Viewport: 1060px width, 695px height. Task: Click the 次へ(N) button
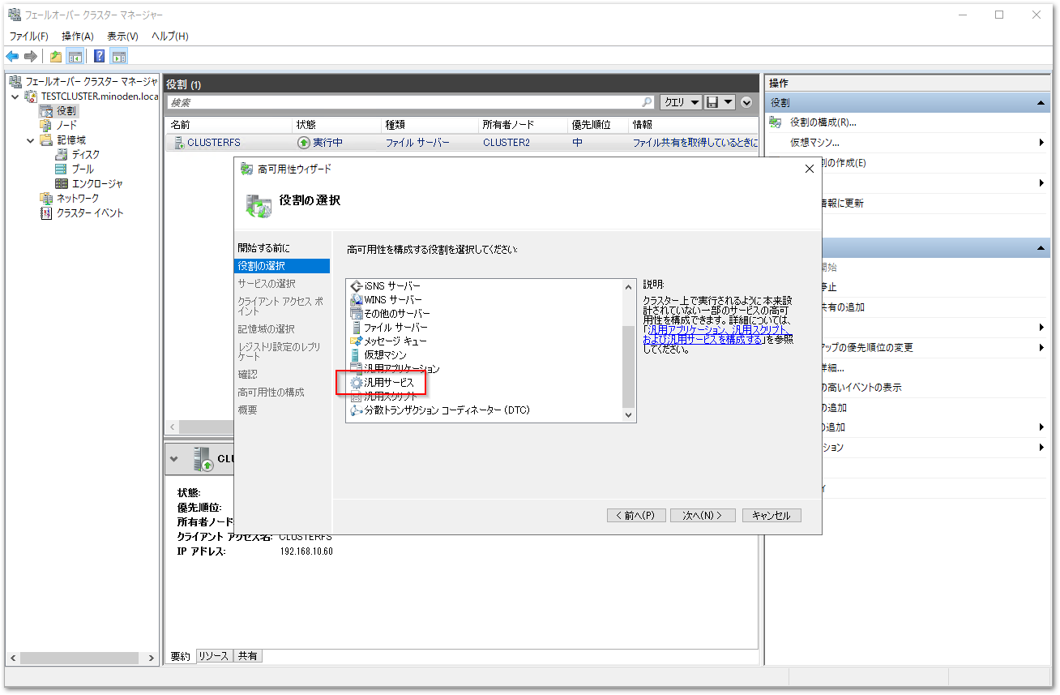[x=702, y=514]
